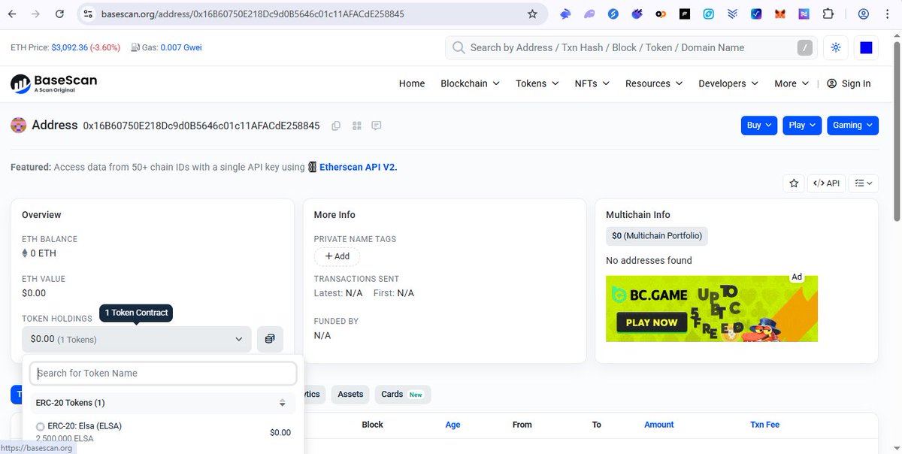902x454 pixels.
Task: Open the Tokens menu
Action: [x=537, y=83]
